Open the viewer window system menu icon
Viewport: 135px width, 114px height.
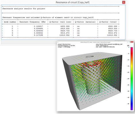(58, 42)
